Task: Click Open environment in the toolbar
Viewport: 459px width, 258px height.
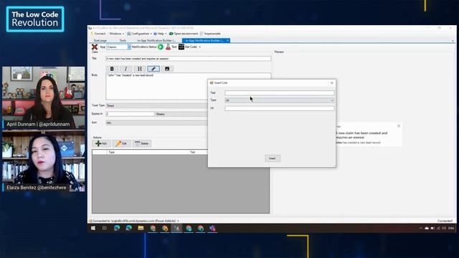Action: click(x=184, y=34)
